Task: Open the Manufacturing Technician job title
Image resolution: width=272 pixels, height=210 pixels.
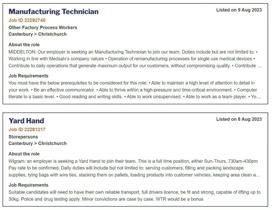Action: [53, 12]
